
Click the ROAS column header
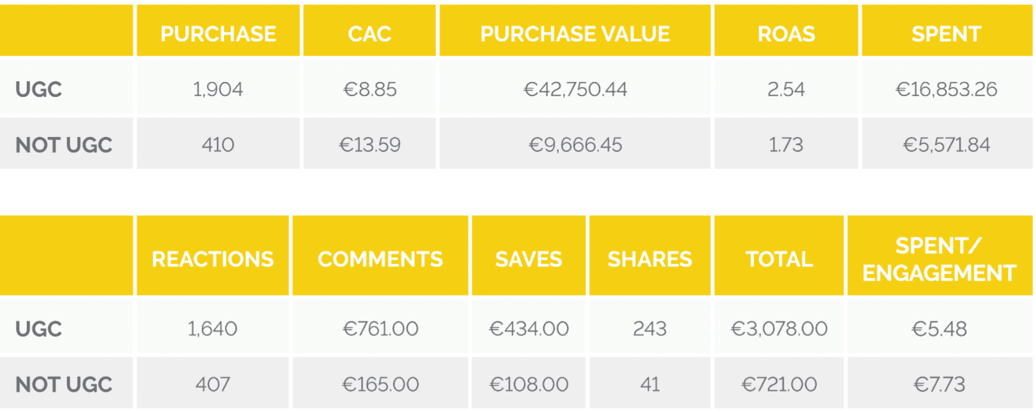coord(786,34)
